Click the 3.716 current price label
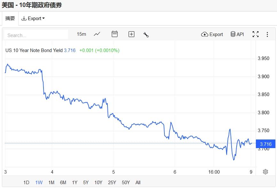This screenshot has height=188, width=277. pos(265,144)
